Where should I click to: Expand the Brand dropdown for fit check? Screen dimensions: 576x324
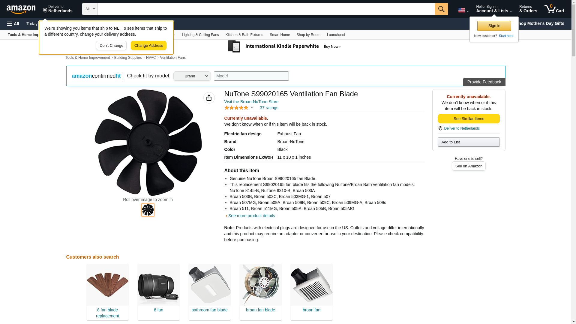(x=192, y=76)
